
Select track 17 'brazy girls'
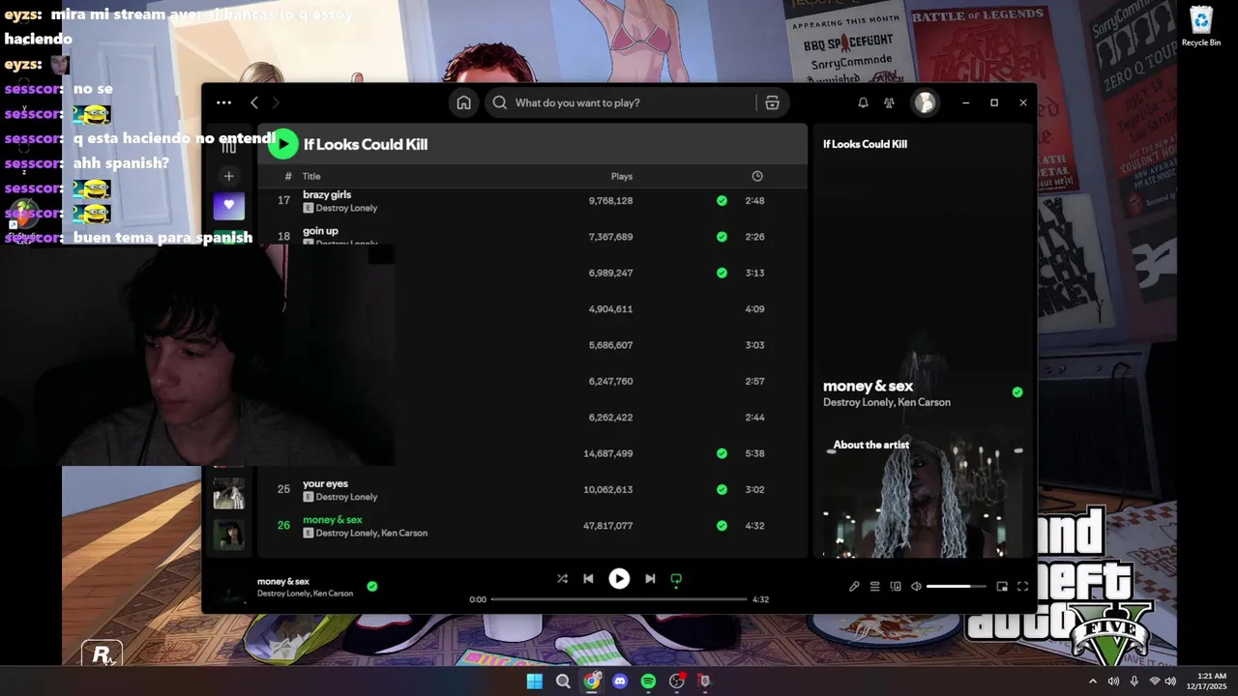327,194
